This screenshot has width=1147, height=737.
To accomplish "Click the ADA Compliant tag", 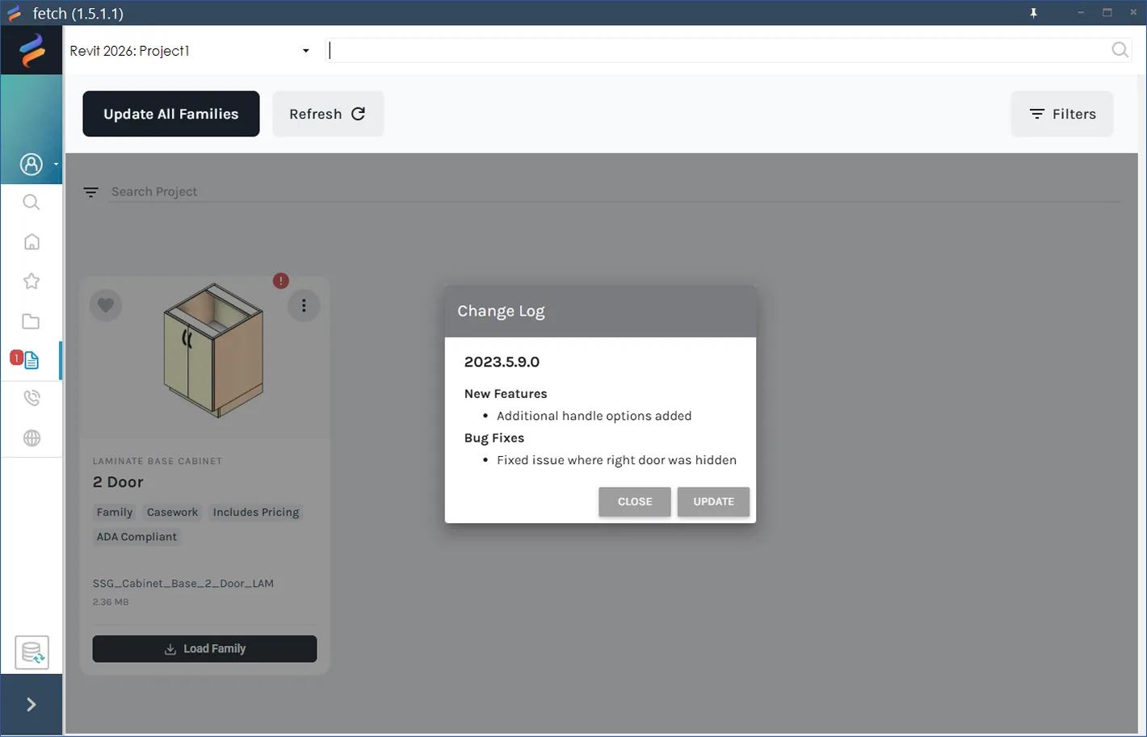I will (137, 537).
